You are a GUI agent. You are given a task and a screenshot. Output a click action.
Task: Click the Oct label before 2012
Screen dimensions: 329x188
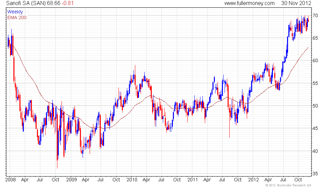point(238,180)
